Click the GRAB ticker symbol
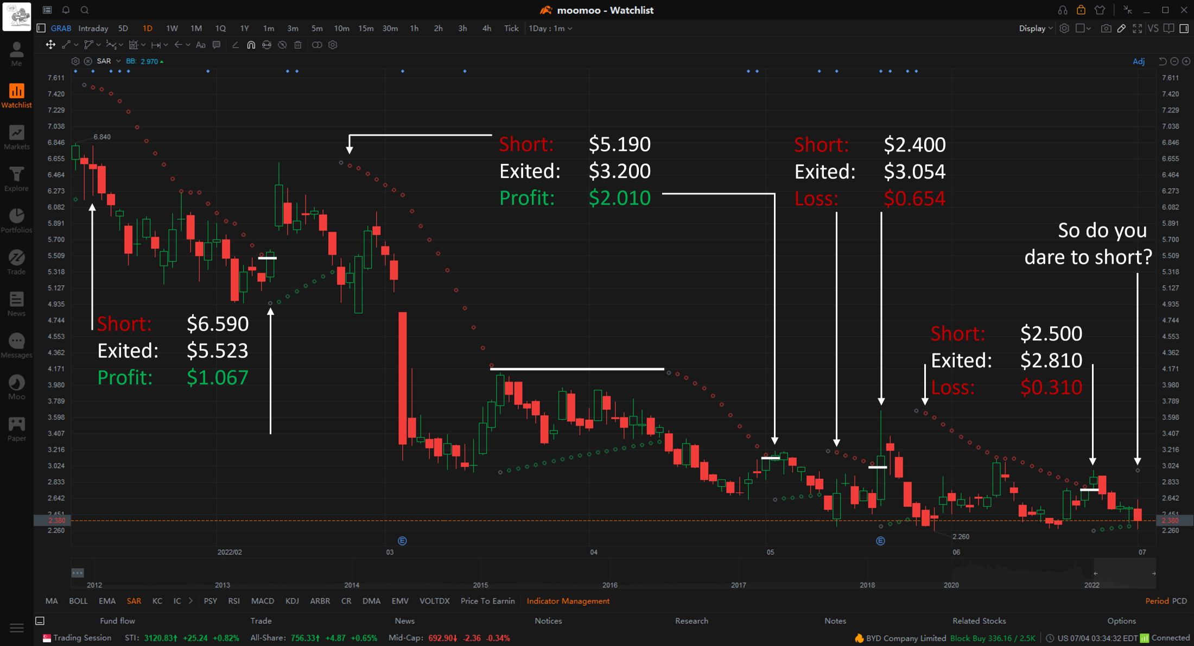Screen dimensions: 1194x646 click(x=61, y=28)
